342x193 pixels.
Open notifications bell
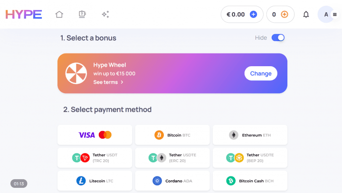pos(306,15)
